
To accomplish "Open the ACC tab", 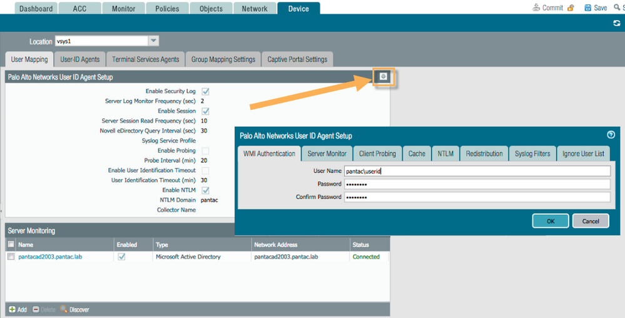I will pos(79,8).
